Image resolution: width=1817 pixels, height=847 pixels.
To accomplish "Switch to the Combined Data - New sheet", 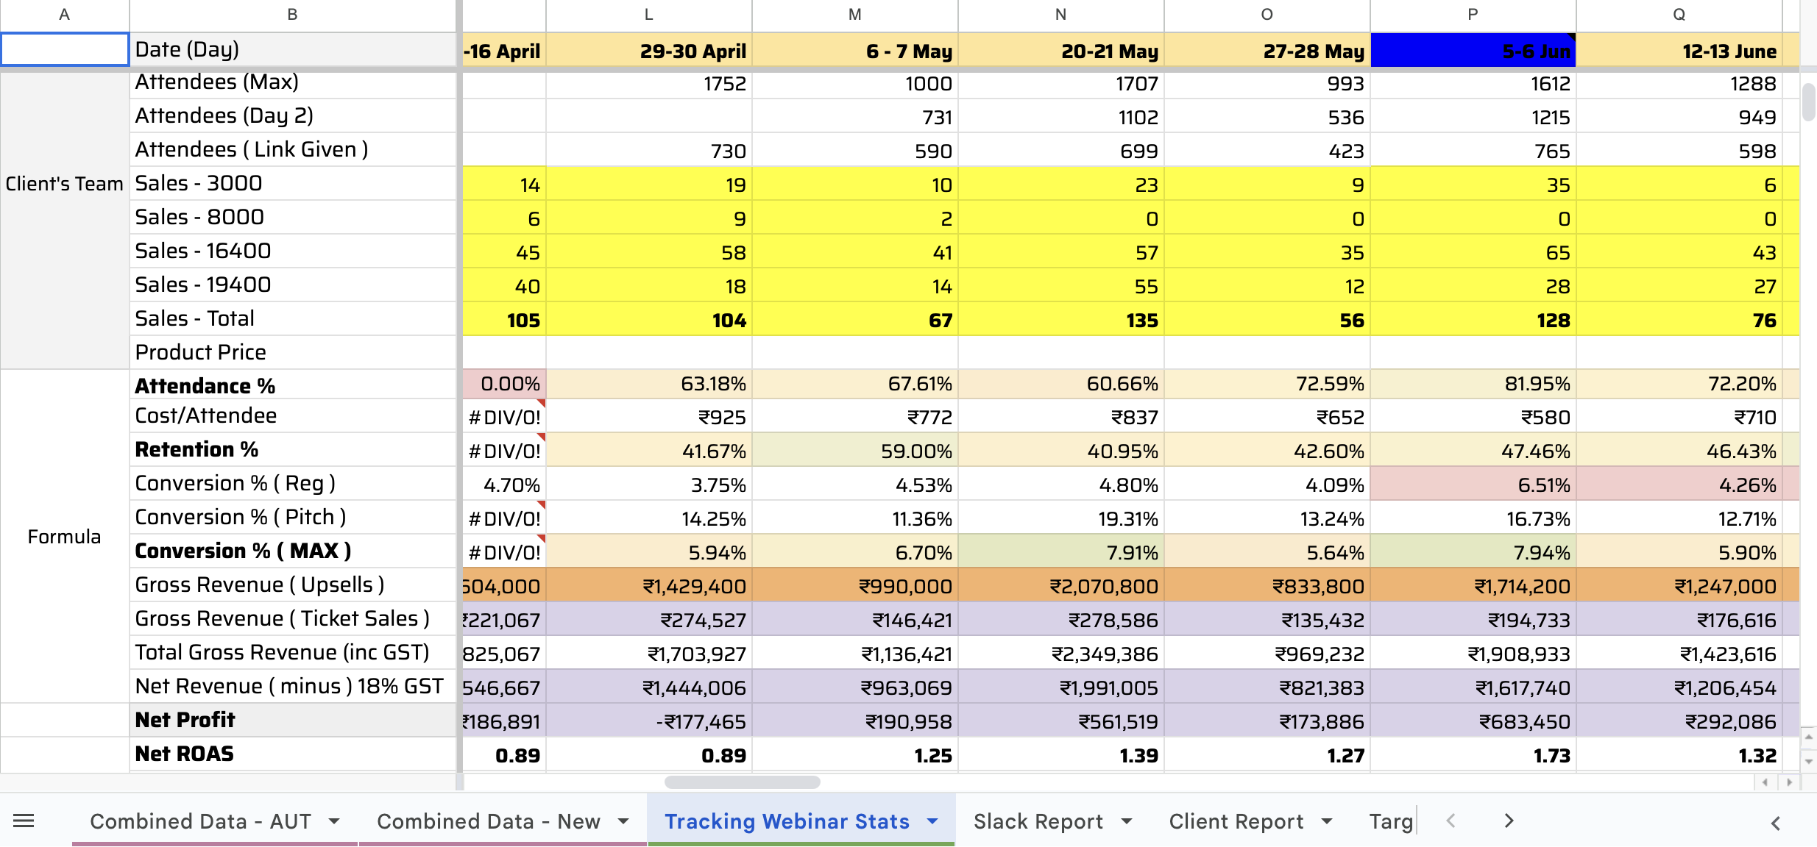I will point(488,821).
